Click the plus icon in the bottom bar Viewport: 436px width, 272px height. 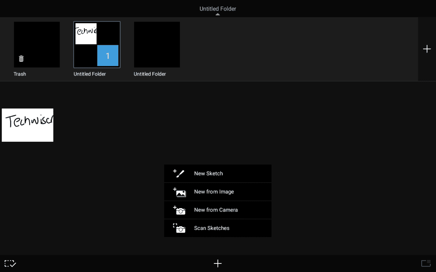pos(218,263)
